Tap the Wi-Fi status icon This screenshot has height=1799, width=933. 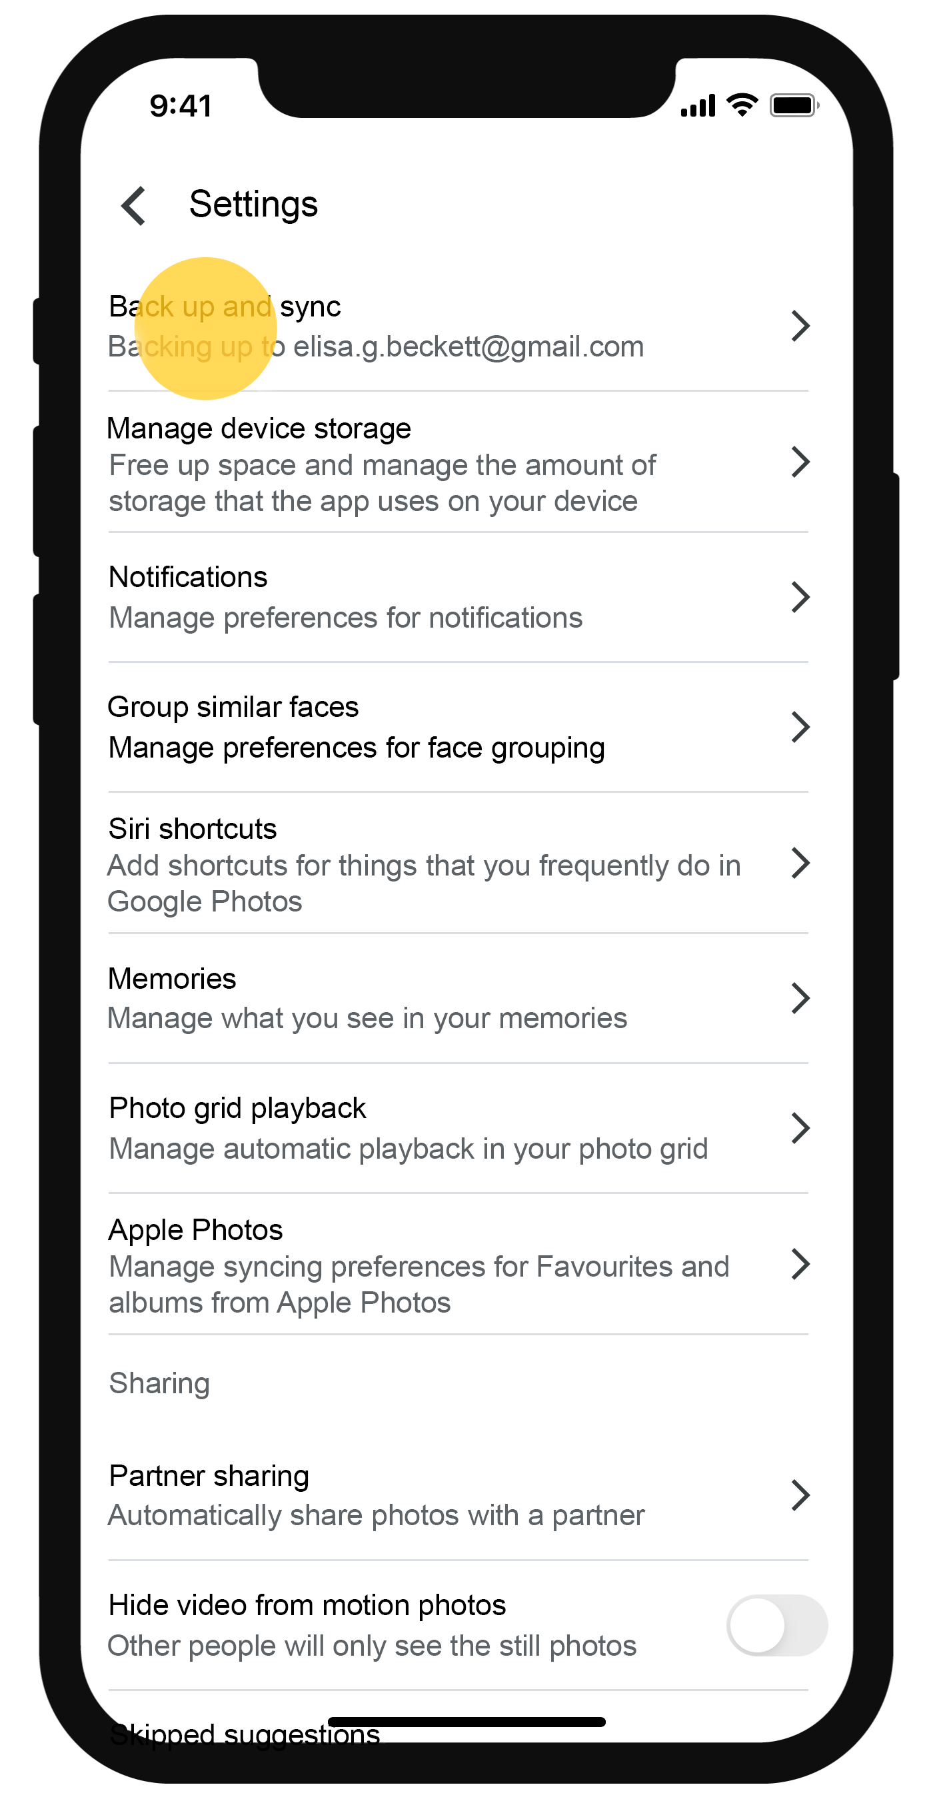(742, 105)
